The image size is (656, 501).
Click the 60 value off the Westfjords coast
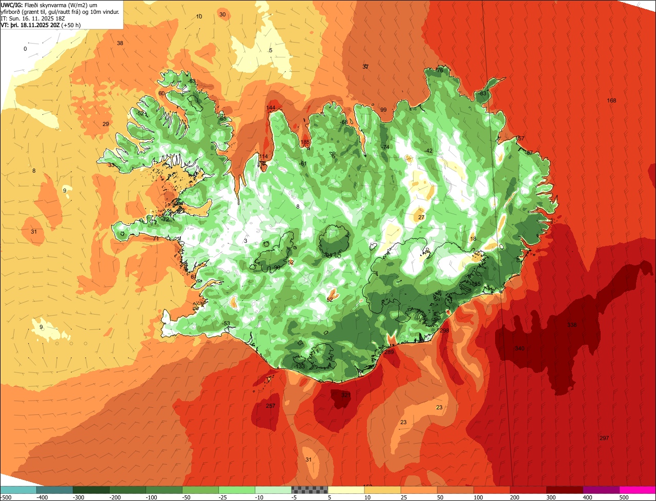(x=161, y=93)
